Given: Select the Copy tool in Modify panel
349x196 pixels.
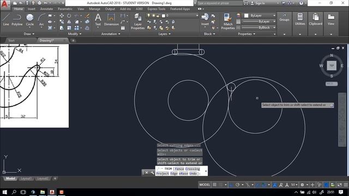Looking at the screenshot, I should (x=62, y=22).
